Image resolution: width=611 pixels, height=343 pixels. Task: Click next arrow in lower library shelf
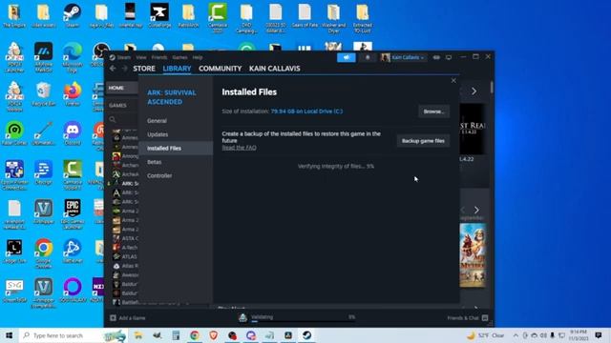tap(476, 210)
